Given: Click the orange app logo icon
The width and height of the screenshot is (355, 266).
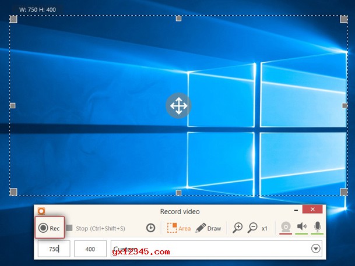Looking at the screenshot, I should pos(41,211).
